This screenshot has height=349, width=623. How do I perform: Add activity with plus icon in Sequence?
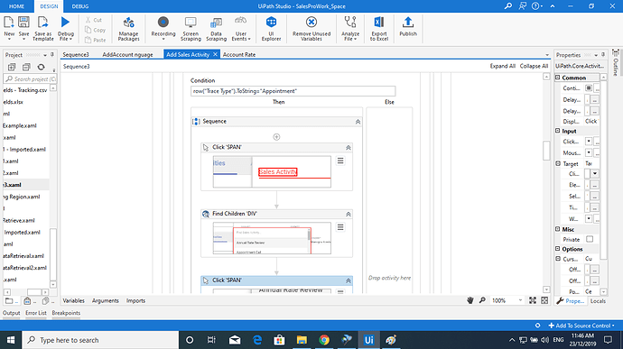(276, 137)
